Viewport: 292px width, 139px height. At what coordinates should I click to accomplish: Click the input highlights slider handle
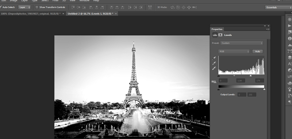(x=251, y=75)
